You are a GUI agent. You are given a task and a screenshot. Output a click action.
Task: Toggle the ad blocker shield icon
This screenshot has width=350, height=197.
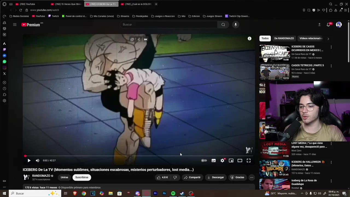coord(314,10)
